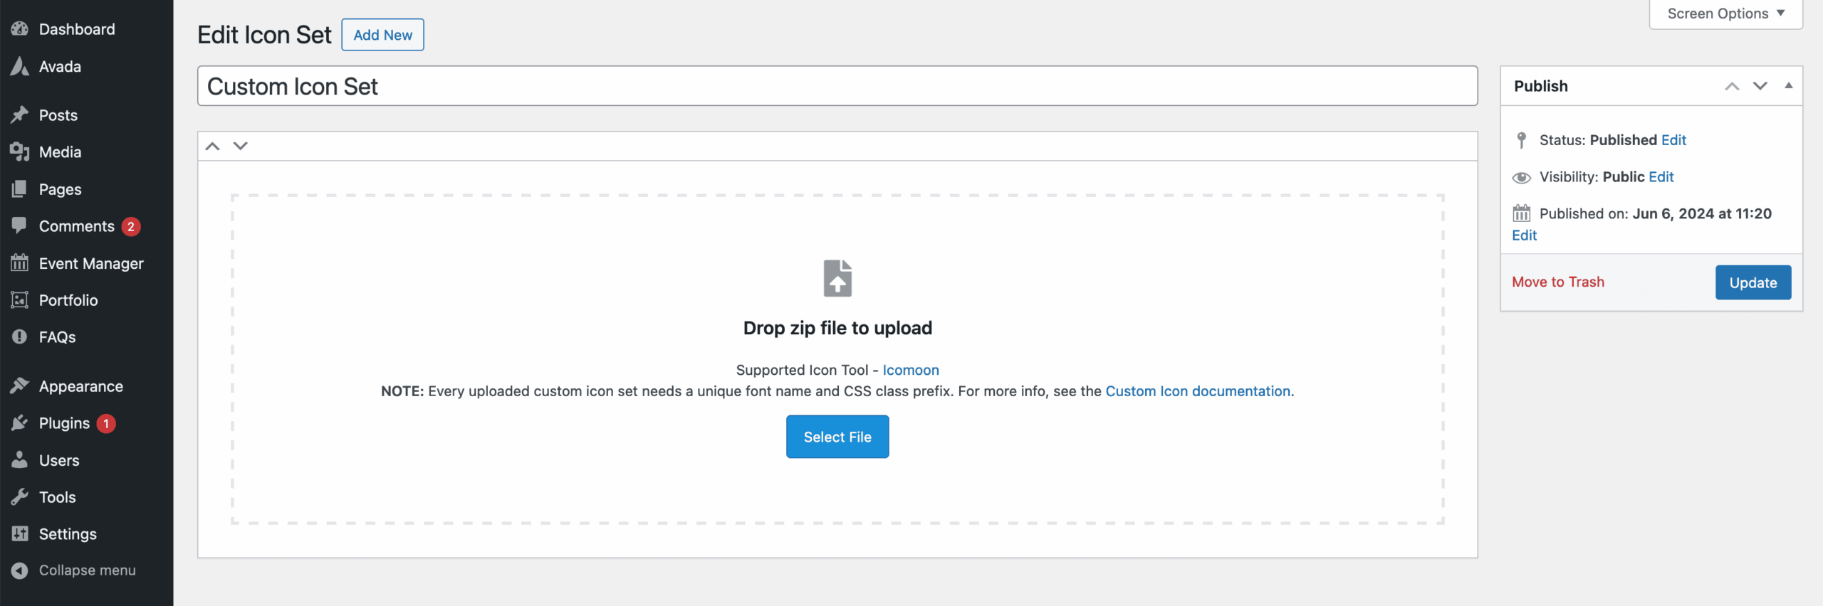
Task: Edit the Visibility setting
Action: click(1661, 176)
